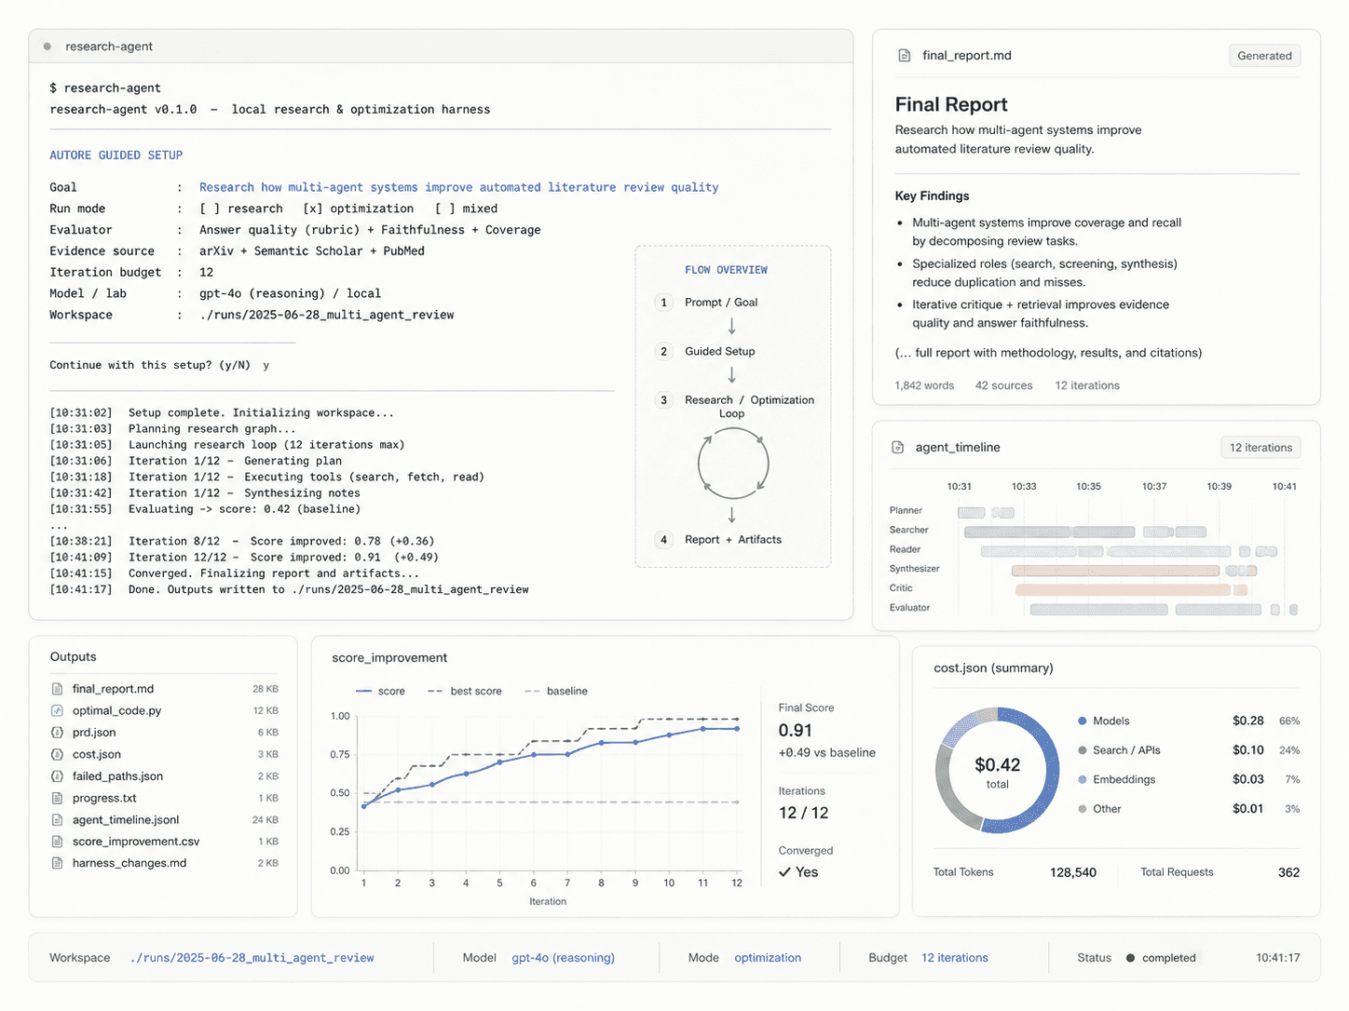Click the Synthesizer bar in agent timeline
Viewport: 1349px width, 1011px height.
1115,570
